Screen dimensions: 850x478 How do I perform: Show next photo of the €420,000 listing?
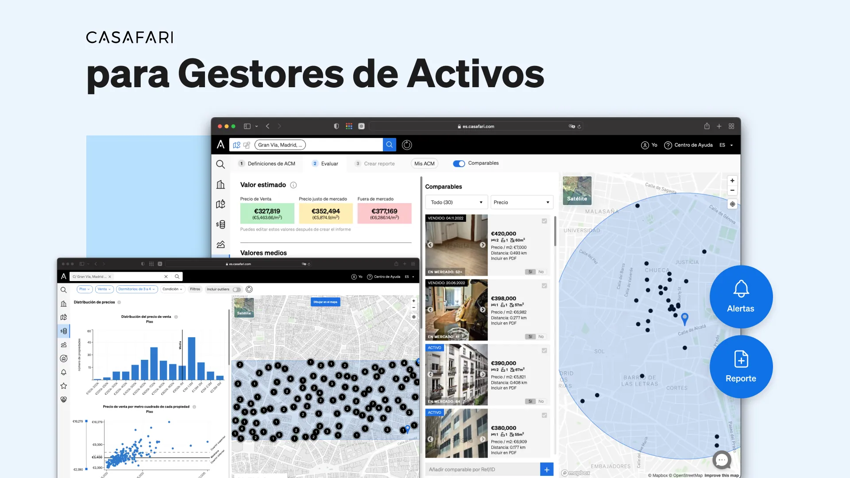click(x=483, y=245)
